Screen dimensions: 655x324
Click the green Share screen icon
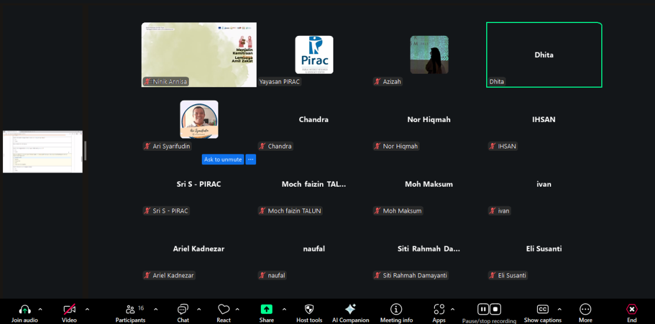pyautogui.click(x=266, y=309)
